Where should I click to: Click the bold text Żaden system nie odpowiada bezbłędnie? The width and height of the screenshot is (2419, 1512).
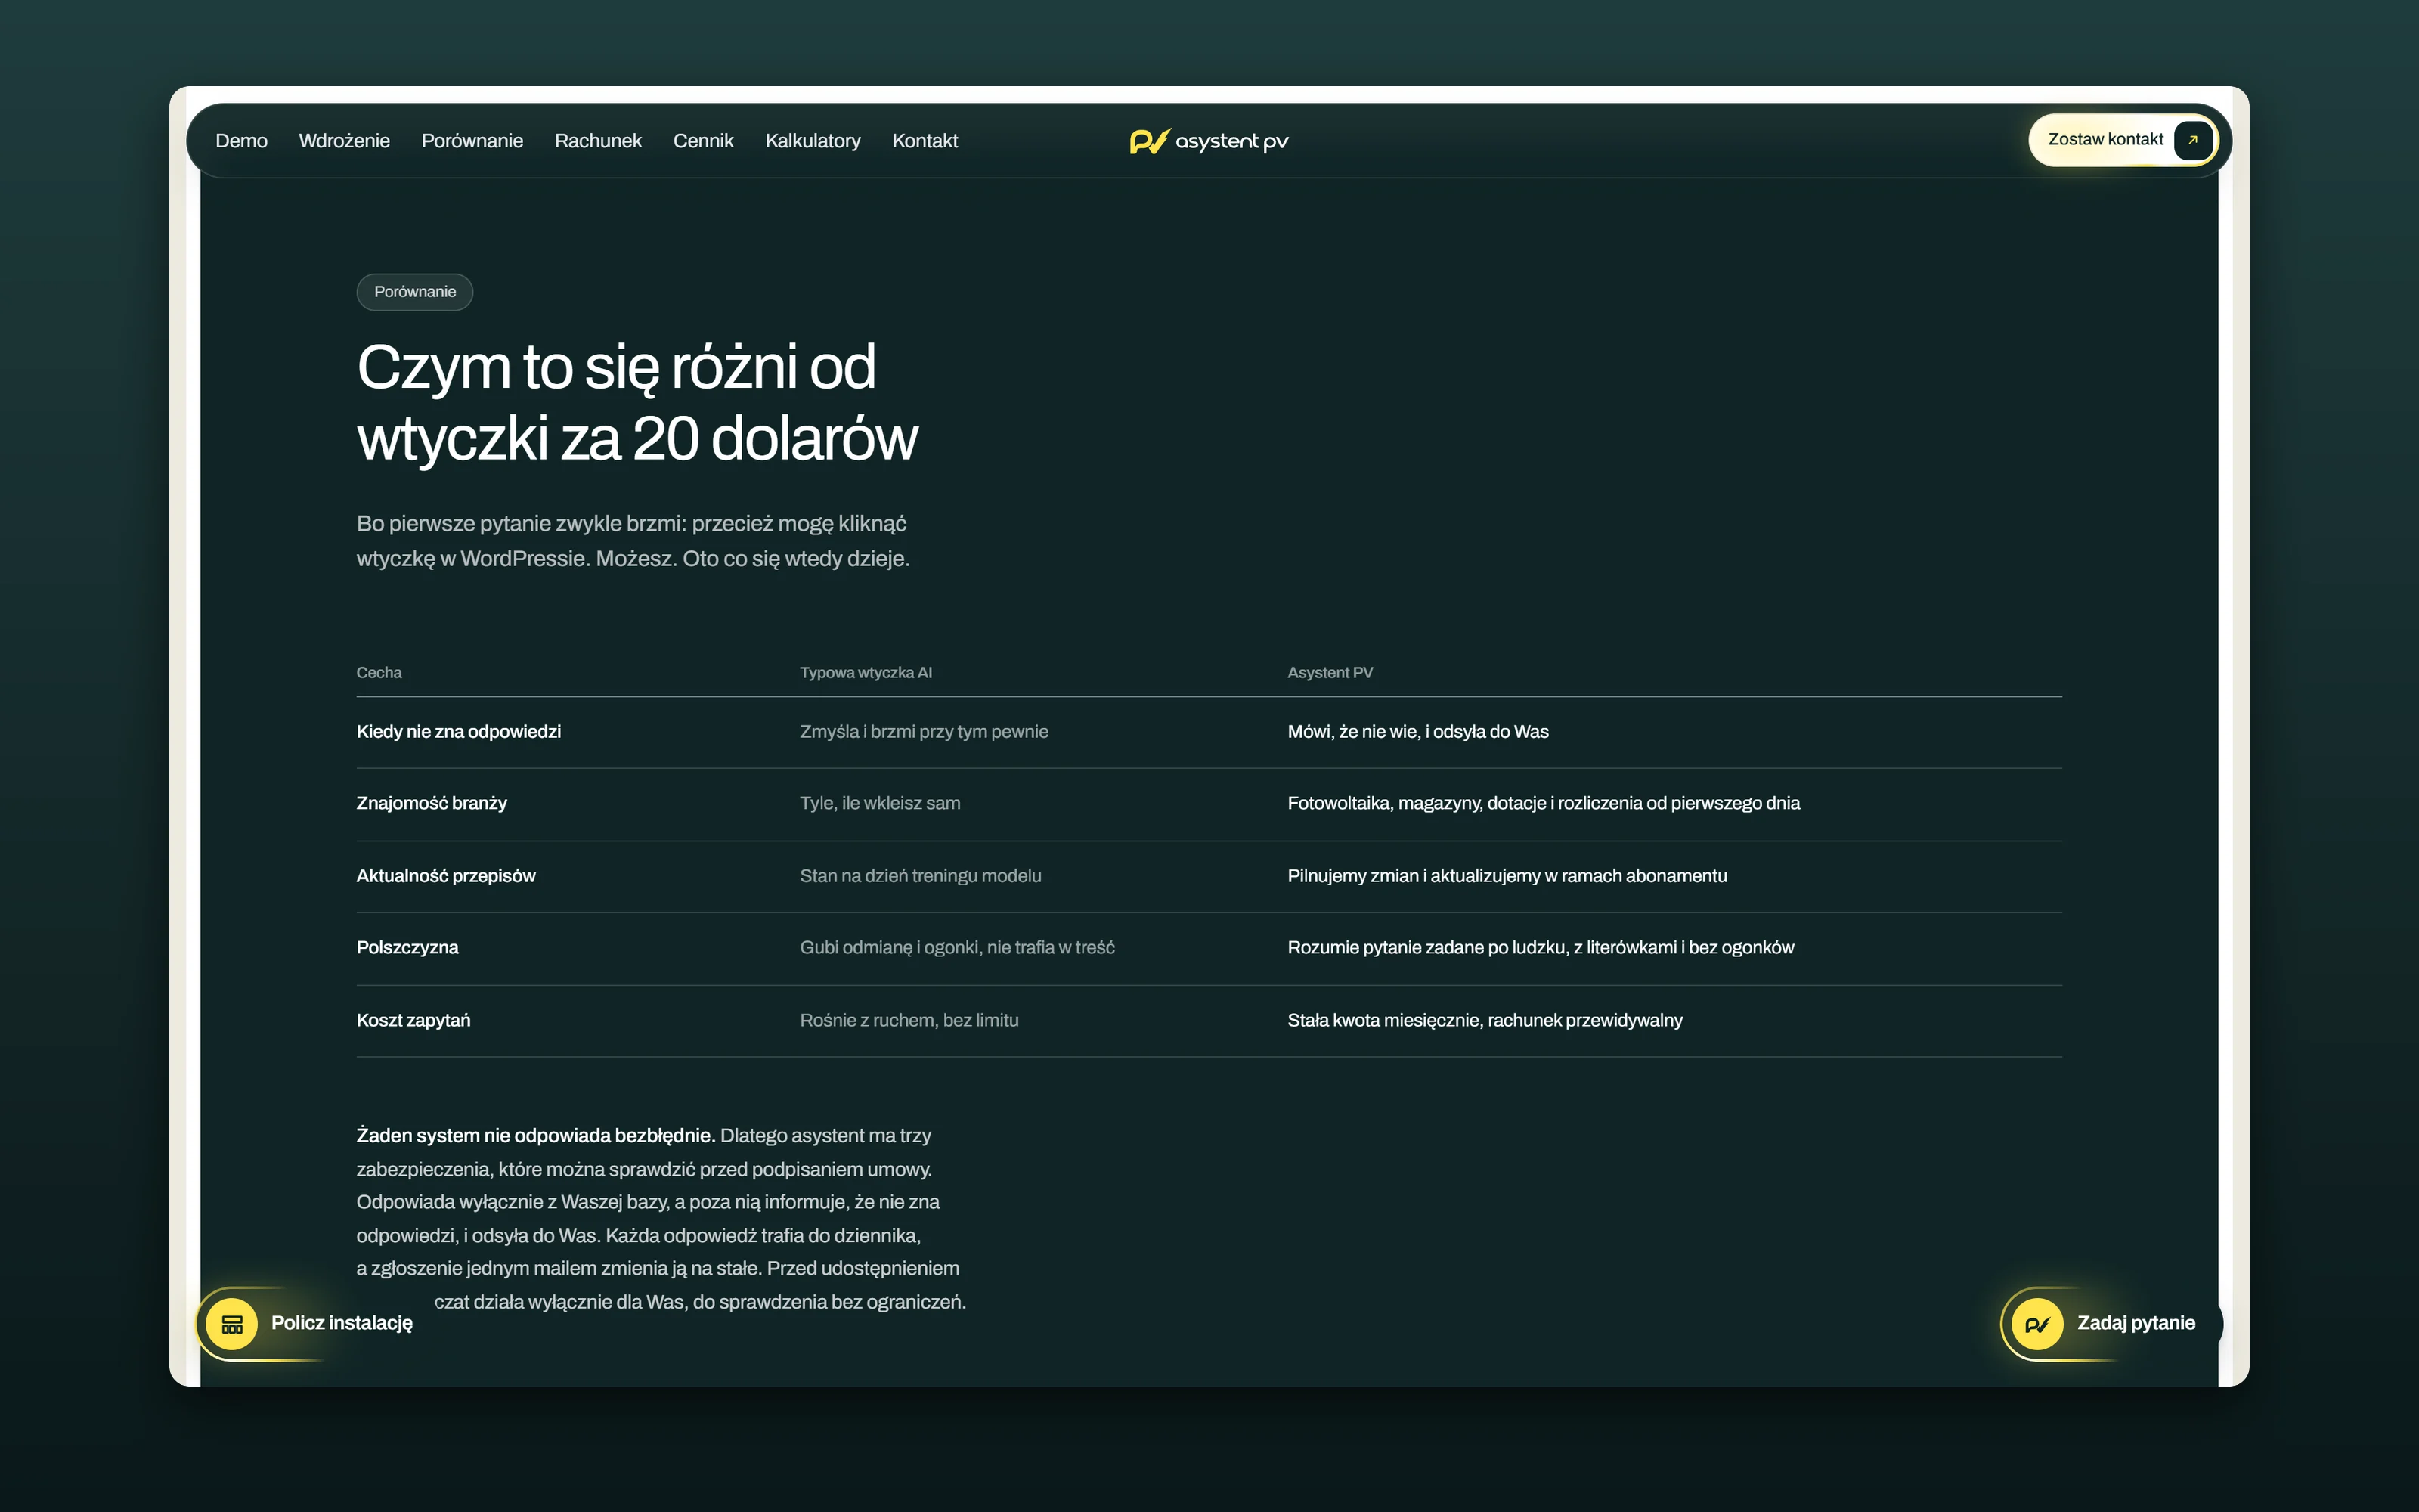(x=536, y=1136)
